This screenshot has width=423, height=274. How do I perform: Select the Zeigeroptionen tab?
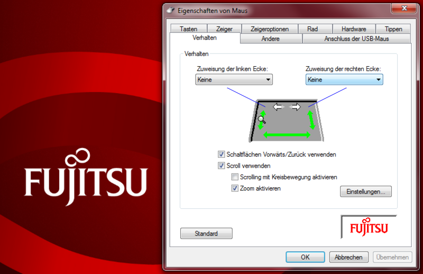point(270,29)
